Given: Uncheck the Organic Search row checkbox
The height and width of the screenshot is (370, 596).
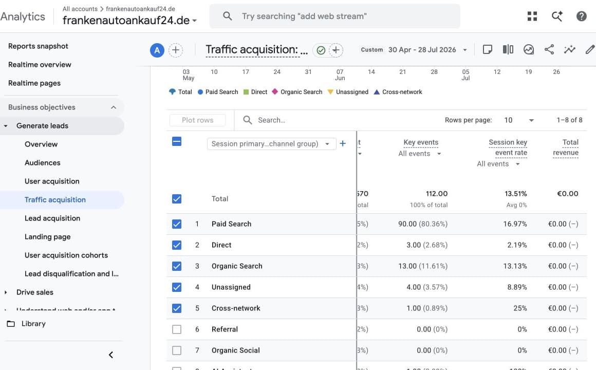Looking at the screenshot, I should pos(177,266).
